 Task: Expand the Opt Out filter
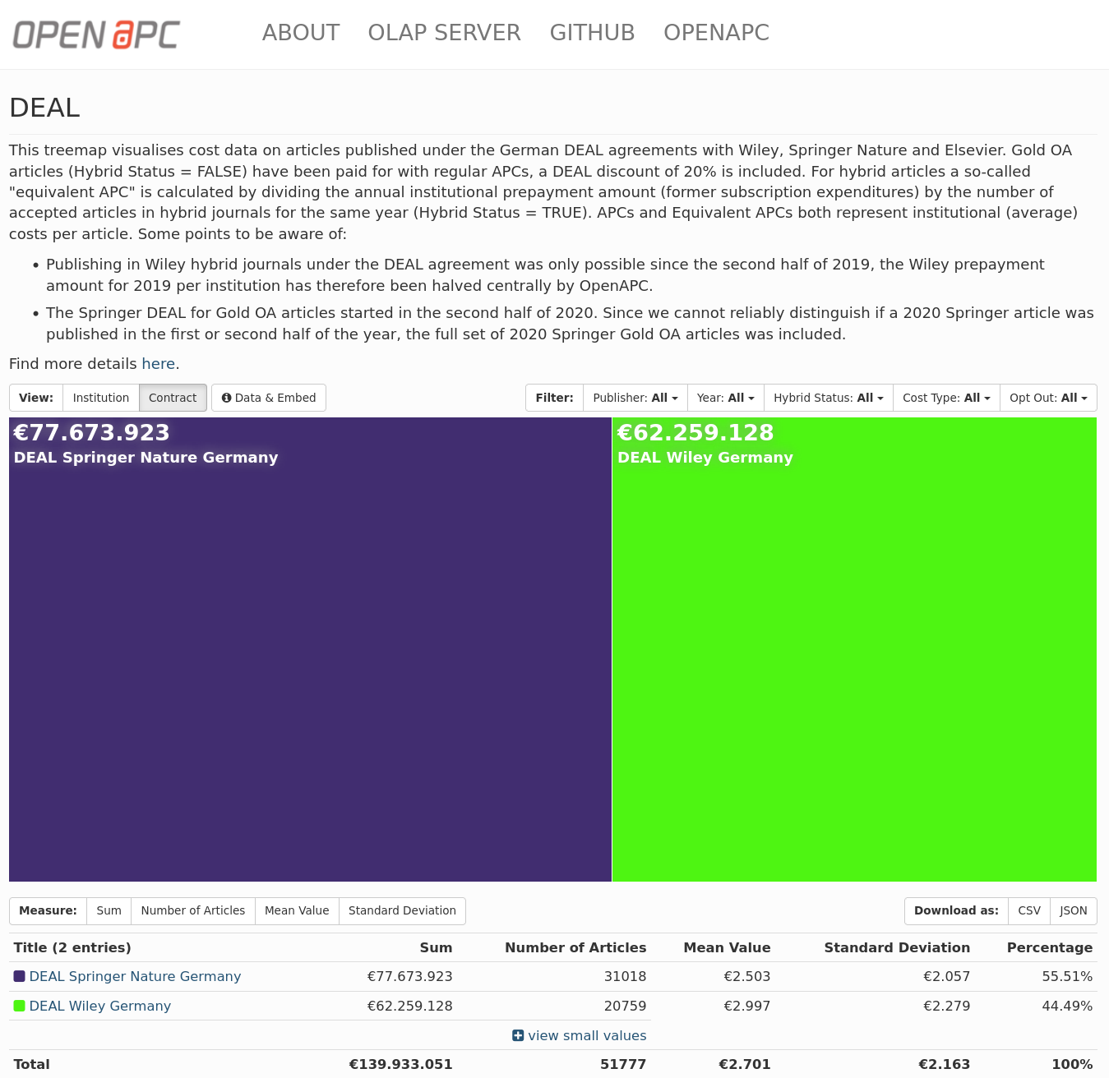1047,398
